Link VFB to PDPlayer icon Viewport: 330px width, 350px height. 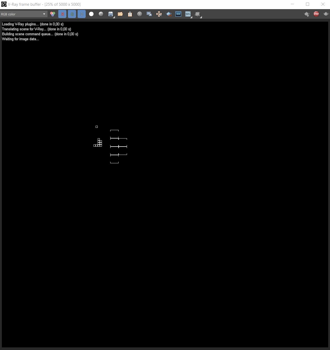pyautogui.click(x=178, y=14)
